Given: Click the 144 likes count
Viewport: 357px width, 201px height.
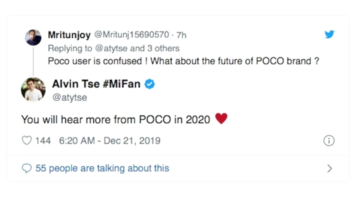Looking at the screenshot, I should (x=43, y=141).
